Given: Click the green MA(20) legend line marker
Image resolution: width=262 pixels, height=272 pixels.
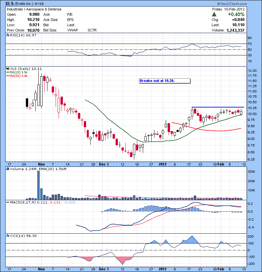Looking at the screenshot, I should (8, 72).
